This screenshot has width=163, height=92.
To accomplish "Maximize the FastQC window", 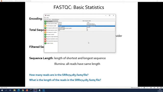I will coord(110,15).
